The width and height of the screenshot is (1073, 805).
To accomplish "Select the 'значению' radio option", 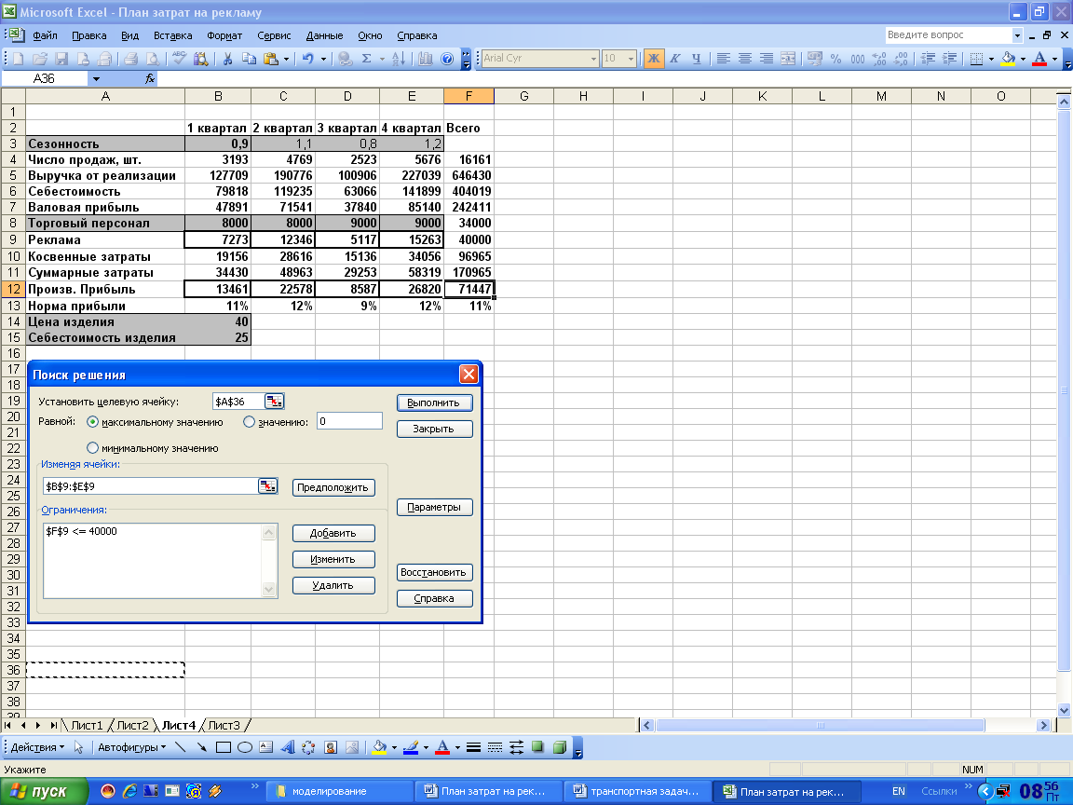I will pos(249,422).
